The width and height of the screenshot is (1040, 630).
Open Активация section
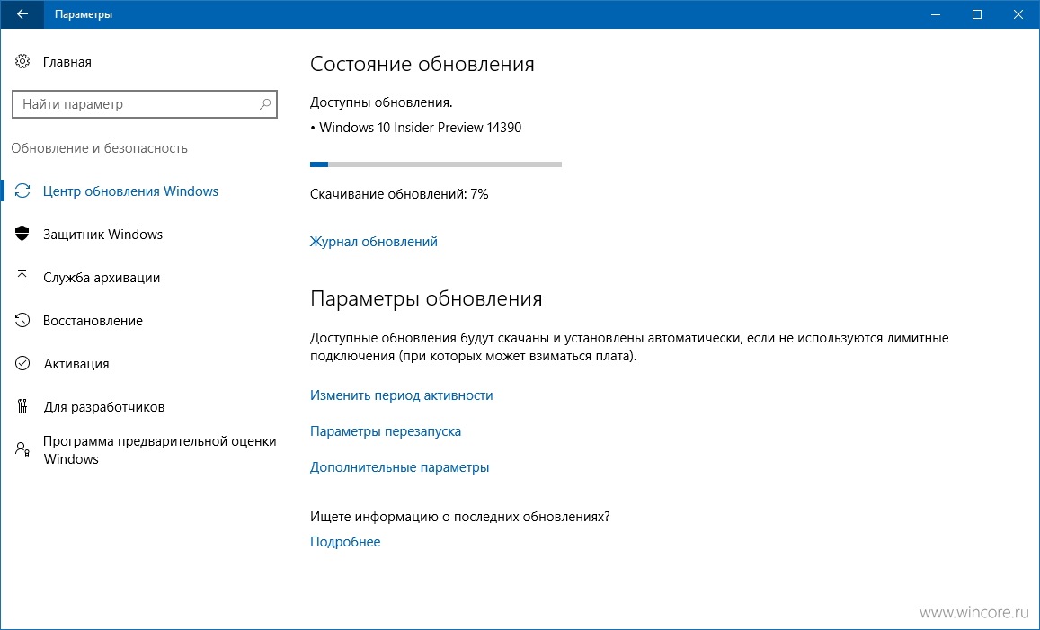[x=76, y=363]
